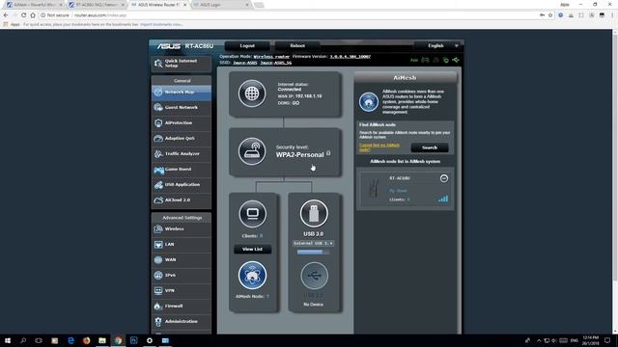Click the View List button under Clients

252,249
